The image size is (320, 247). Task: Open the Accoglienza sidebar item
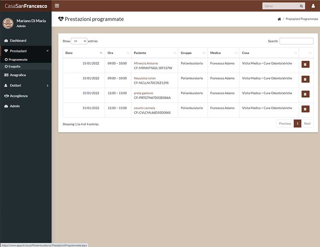click(x=26, y=96)
